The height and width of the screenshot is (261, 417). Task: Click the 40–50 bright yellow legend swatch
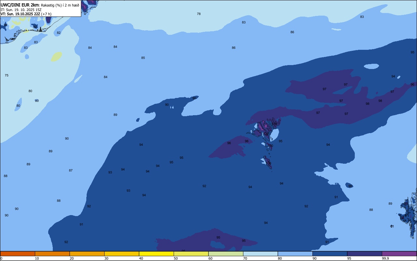pyautogui.click(x=156, y=254)
